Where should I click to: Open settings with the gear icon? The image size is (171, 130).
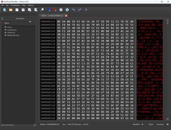point(86,10)
